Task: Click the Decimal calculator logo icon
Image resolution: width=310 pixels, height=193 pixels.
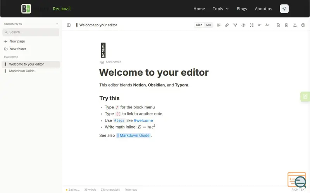Action: tap(26, 8)
